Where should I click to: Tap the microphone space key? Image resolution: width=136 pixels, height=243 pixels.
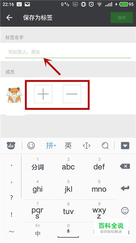click(x=68, y=231)
